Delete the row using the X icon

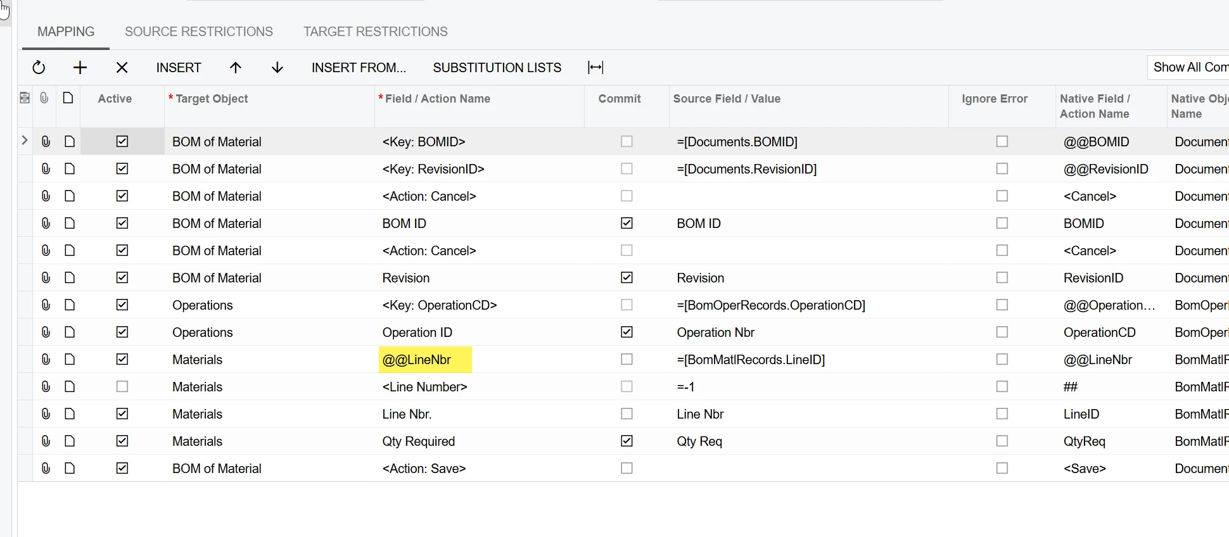[122, 68]
